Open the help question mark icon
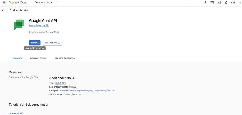 [233, 3]
